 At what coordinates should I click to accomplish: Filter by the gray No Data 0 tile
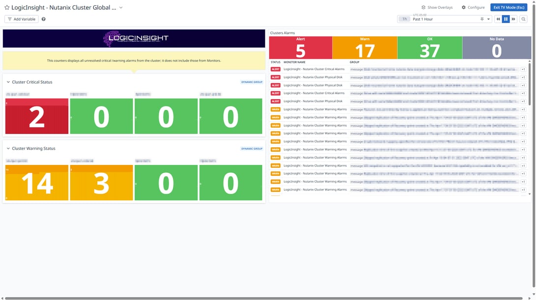click(496, 48)
